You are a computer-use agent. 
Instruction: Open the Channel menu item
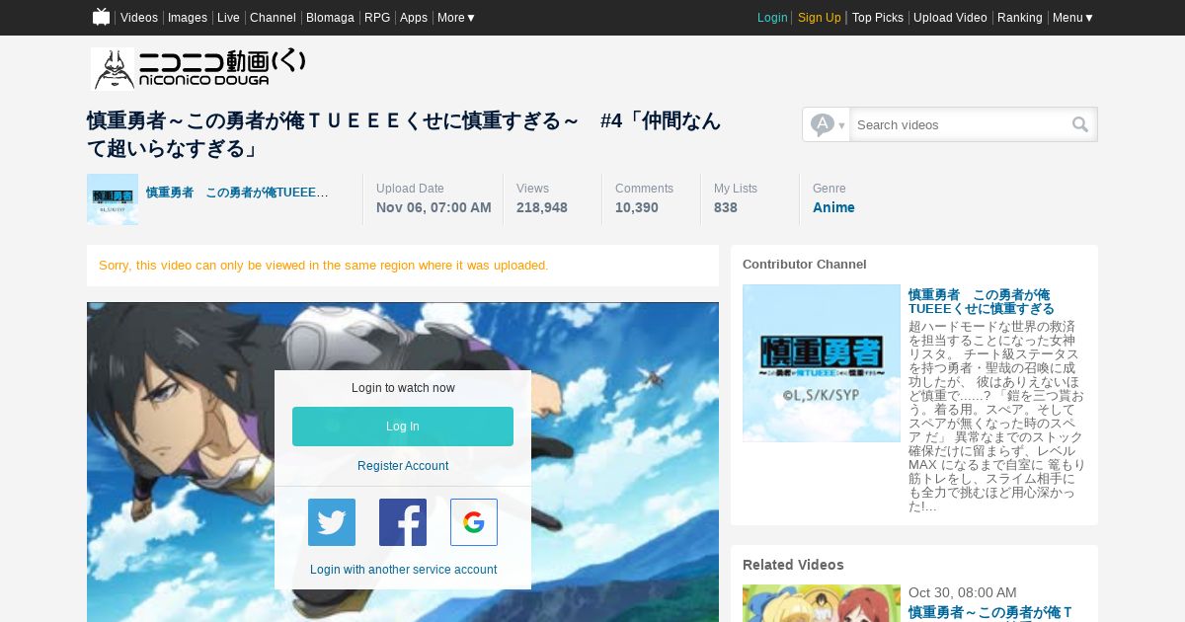(273, 18)
